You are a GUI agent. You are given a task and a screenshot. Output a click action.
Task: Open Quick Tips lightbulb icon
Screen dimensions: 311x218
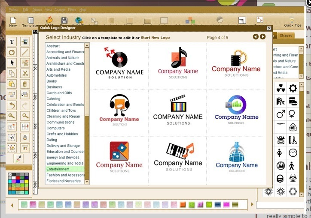[293, 22]
